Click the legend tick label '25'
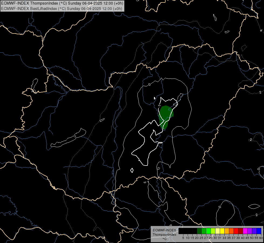Viewport: 264px width, 243px height. coord(201,238)
